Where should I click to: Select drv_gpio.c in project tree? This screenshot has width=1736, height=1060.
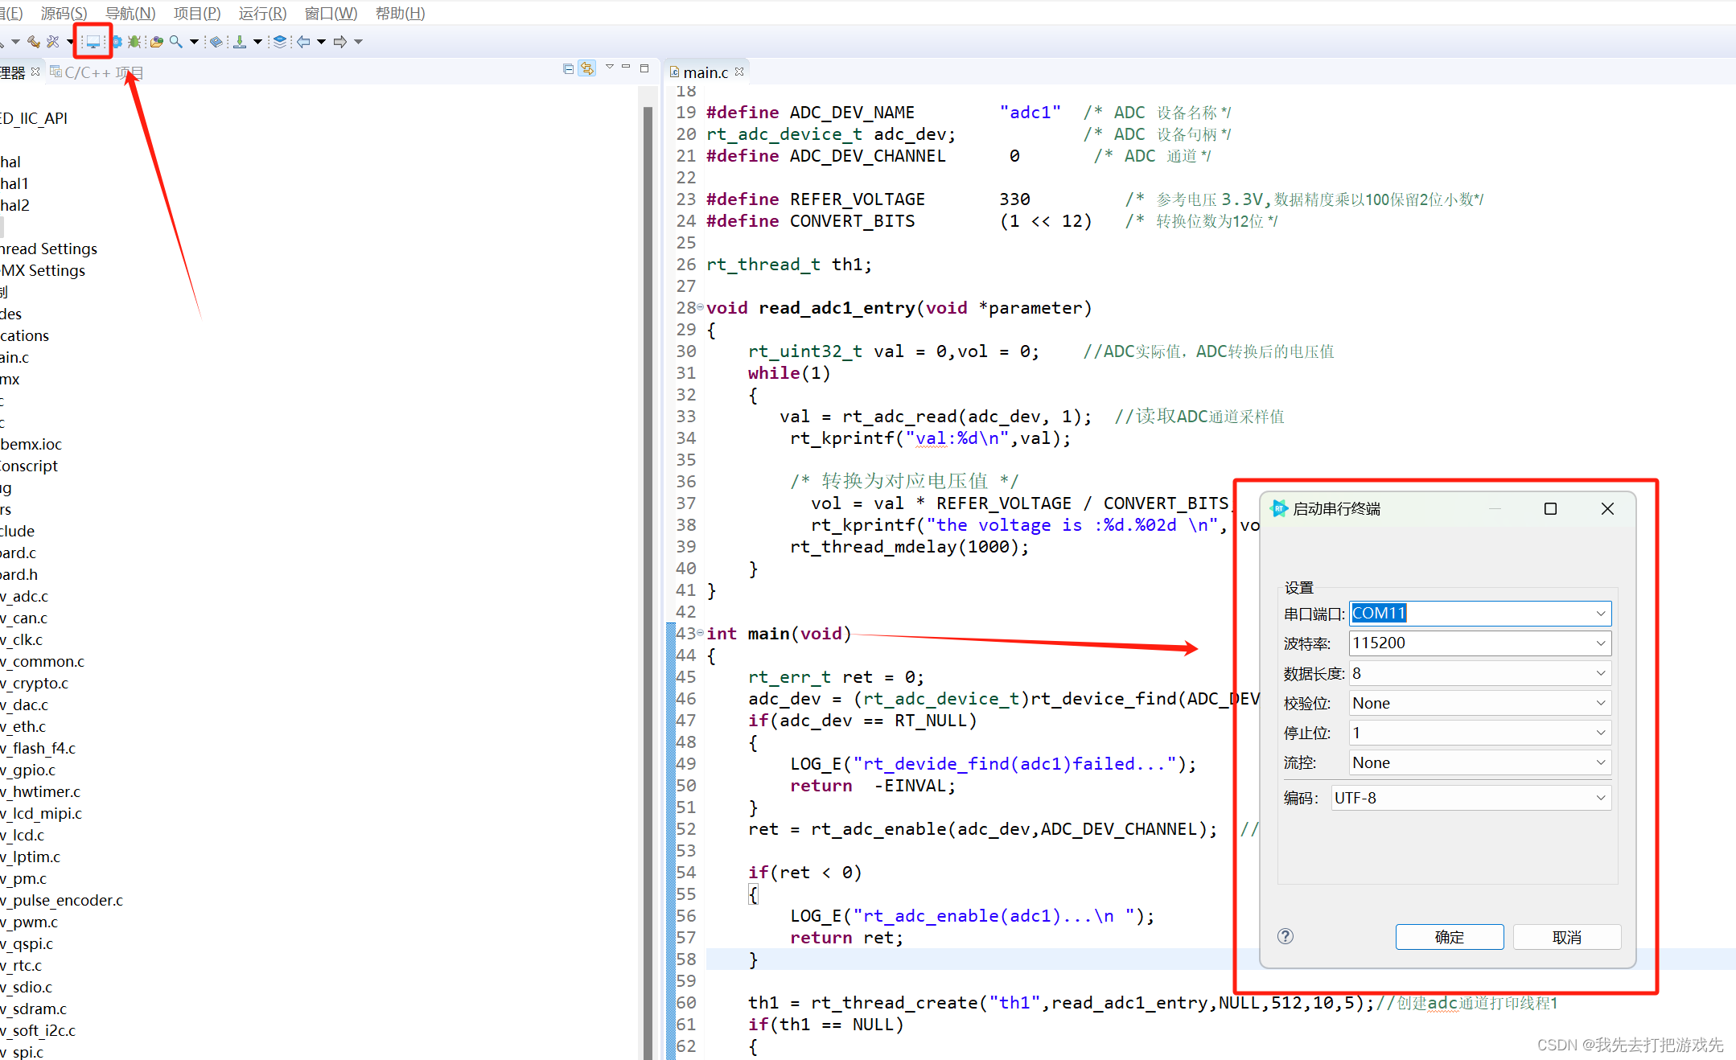[x=28, y=770]
